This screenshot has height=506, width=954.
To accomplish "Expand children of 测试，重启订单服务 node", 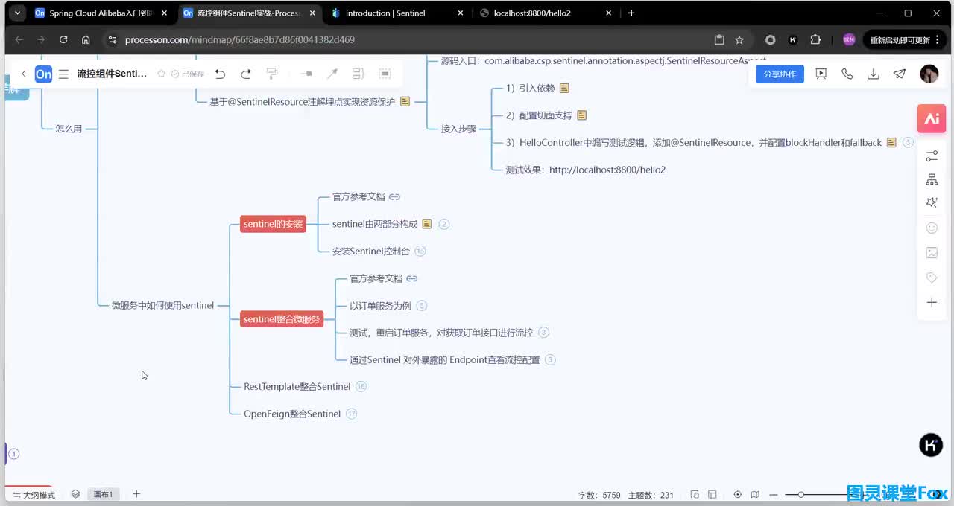I will point(544,333).
